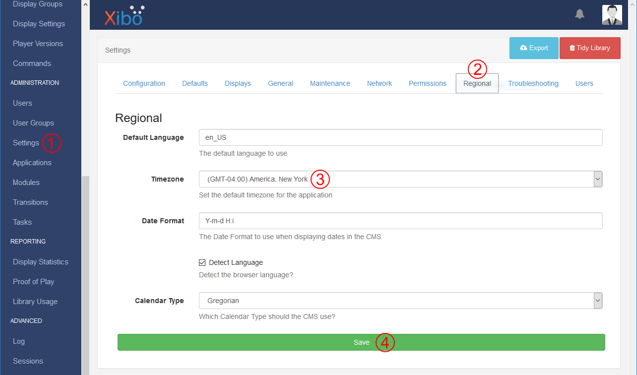Switch to the General tab

click(280, 83)
